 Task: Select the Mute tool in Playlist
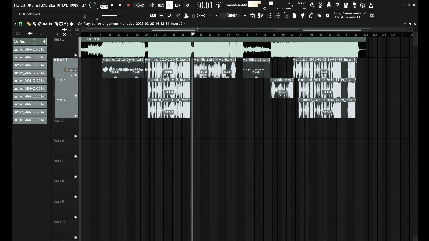[45, 24]
